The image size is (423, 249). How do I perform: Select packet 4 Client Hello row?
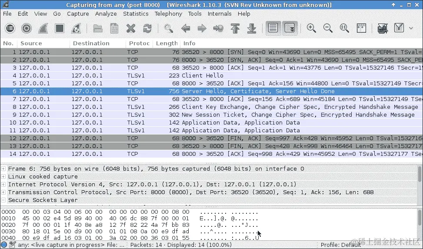[211, 76]
